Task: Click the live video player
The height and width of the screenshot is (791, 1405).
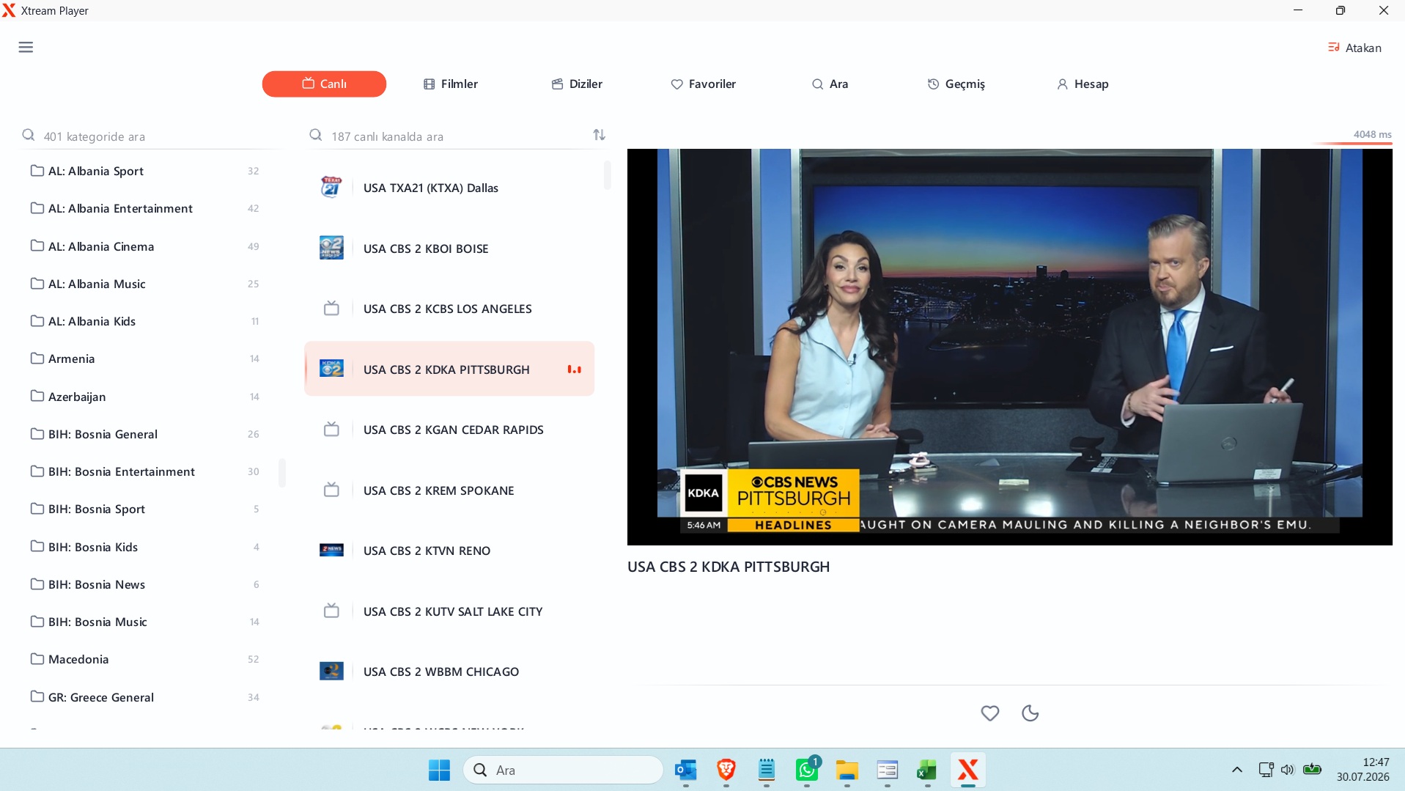Action: tap(1009, 347)
